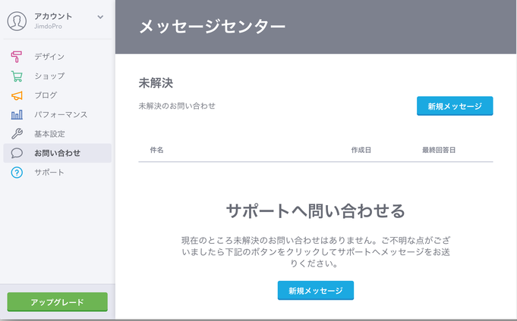Click the green アップグレード button
The width and height of the screenshot is (517, 321).
(x=58, y=302)
